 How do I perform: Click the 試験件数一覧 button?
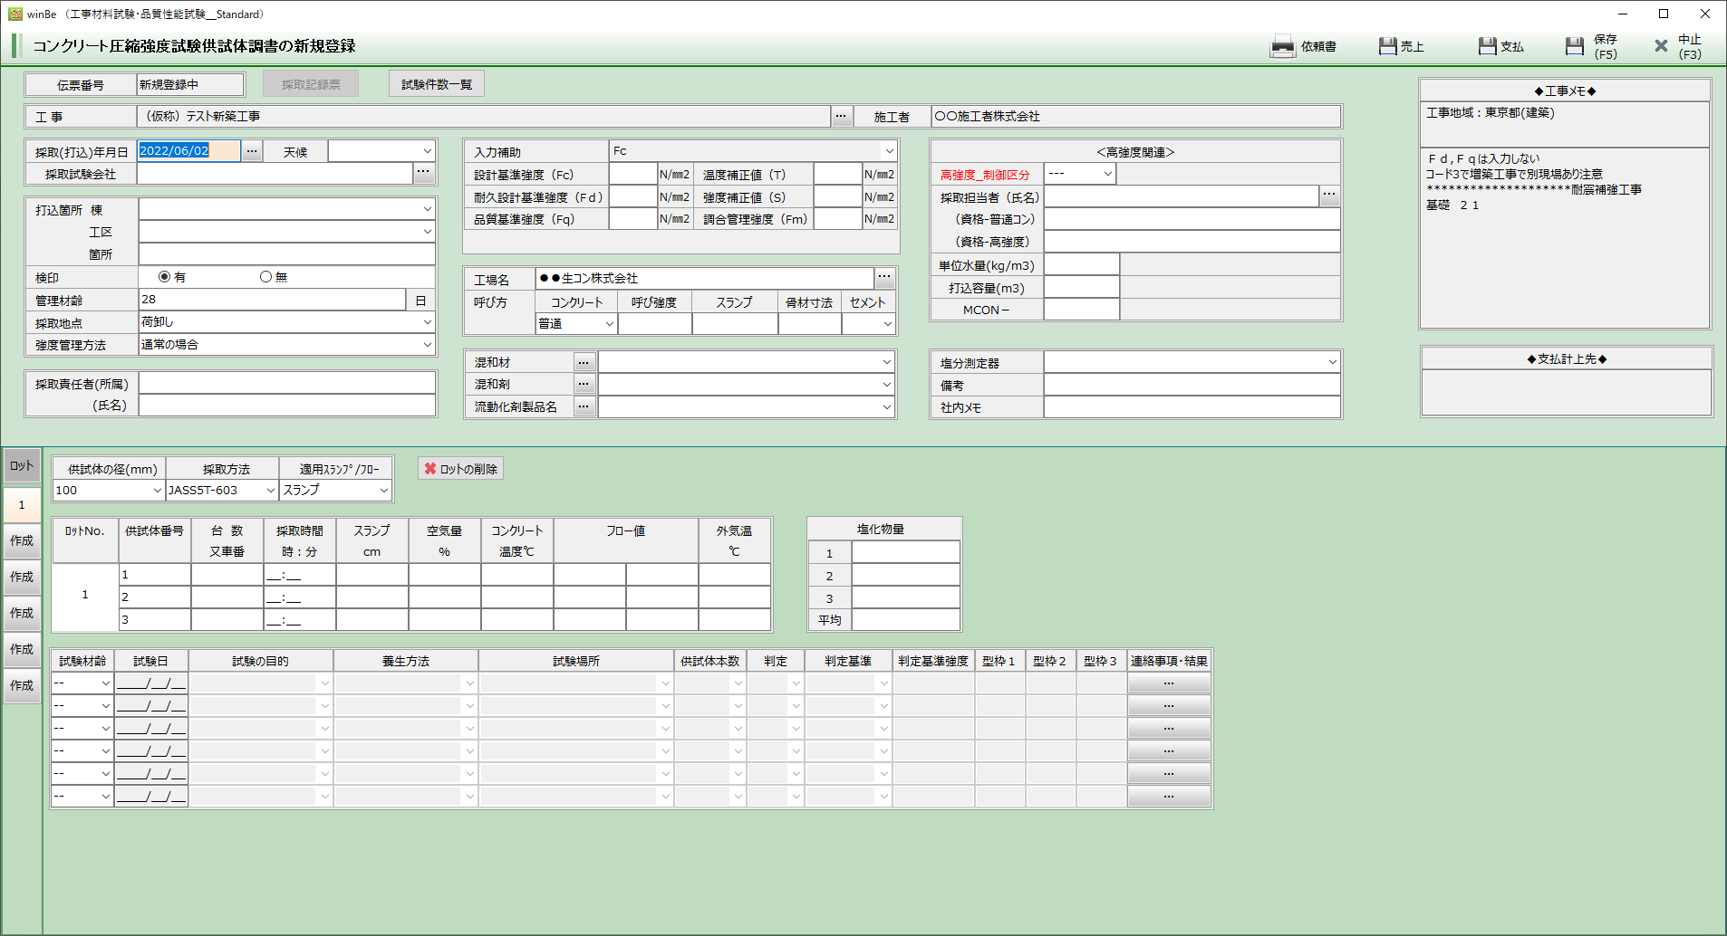(437, 84)
